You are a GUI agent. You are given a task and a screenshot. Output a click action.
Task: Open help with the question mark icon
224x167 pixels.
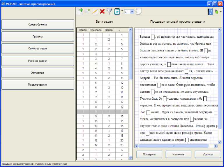(210, 11)
